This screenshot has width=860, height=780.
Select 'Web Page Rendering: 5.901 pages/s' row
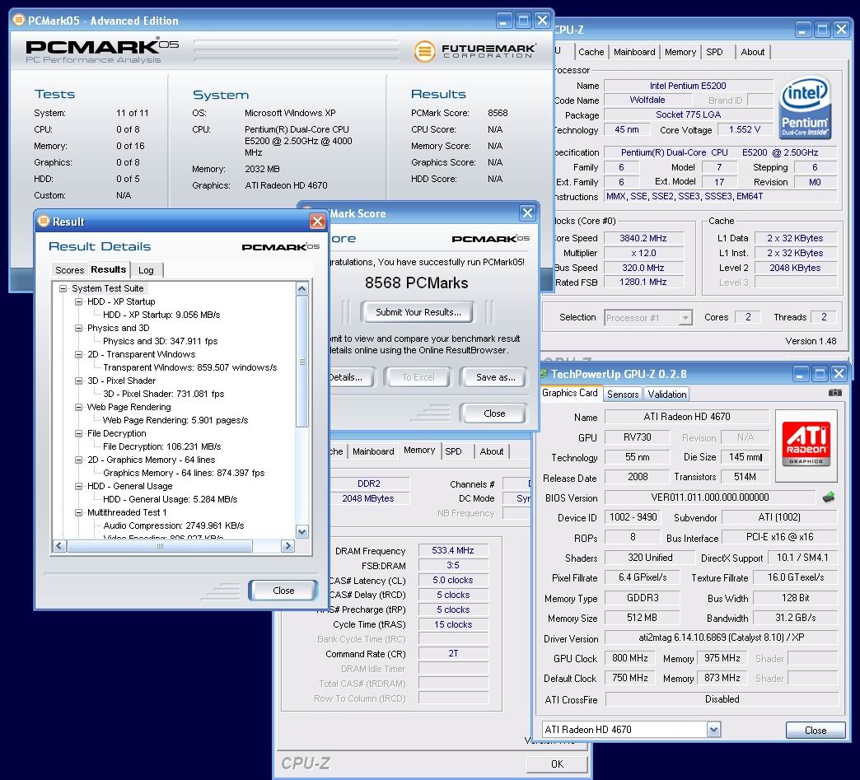pos(175,420)
